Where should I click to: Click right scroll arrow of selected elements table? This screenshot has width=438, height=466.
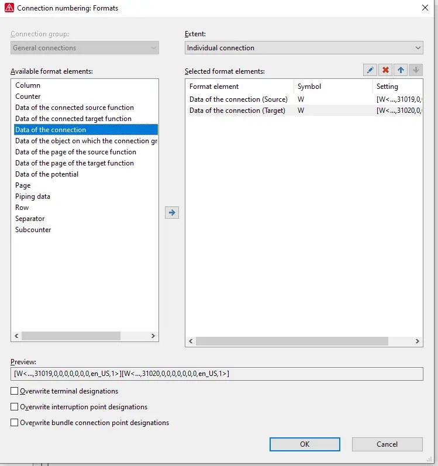click(417, 341)
